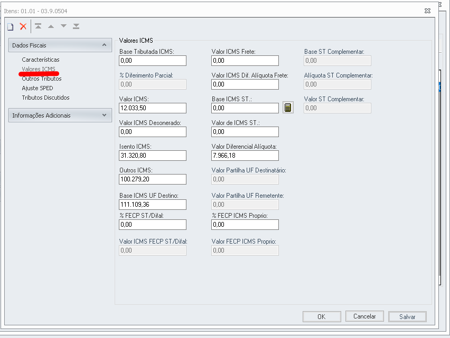450x338 pixels.
Task: Focus the Base ICMS UF Destino field
Action: coord(153,205)
